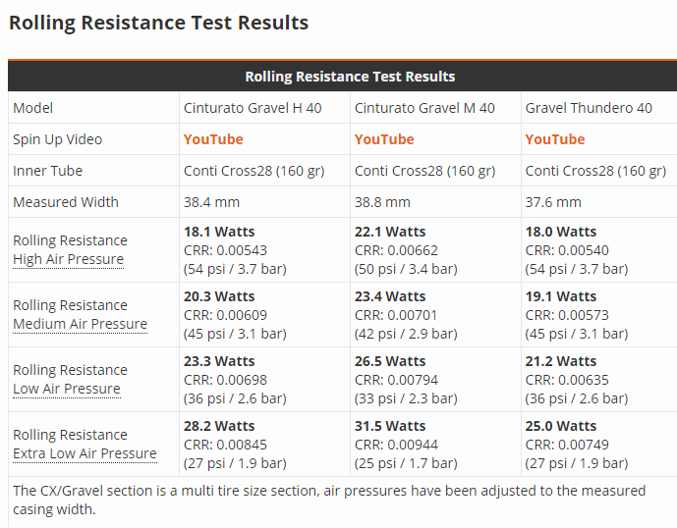Open YouTube video for Cinturato Gravel H 40

(212, 139)
